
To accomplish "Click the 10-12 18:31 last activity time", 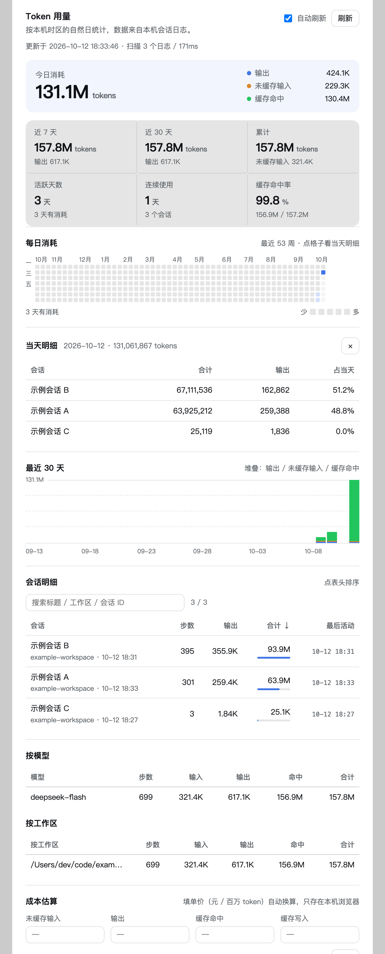I will (333, 651).
